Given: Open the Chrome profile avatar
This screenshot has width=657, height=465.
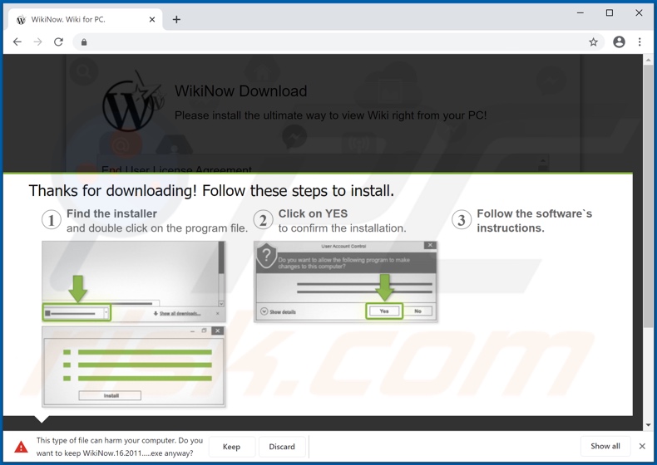Looking at the screenshot, I should 619,42.
